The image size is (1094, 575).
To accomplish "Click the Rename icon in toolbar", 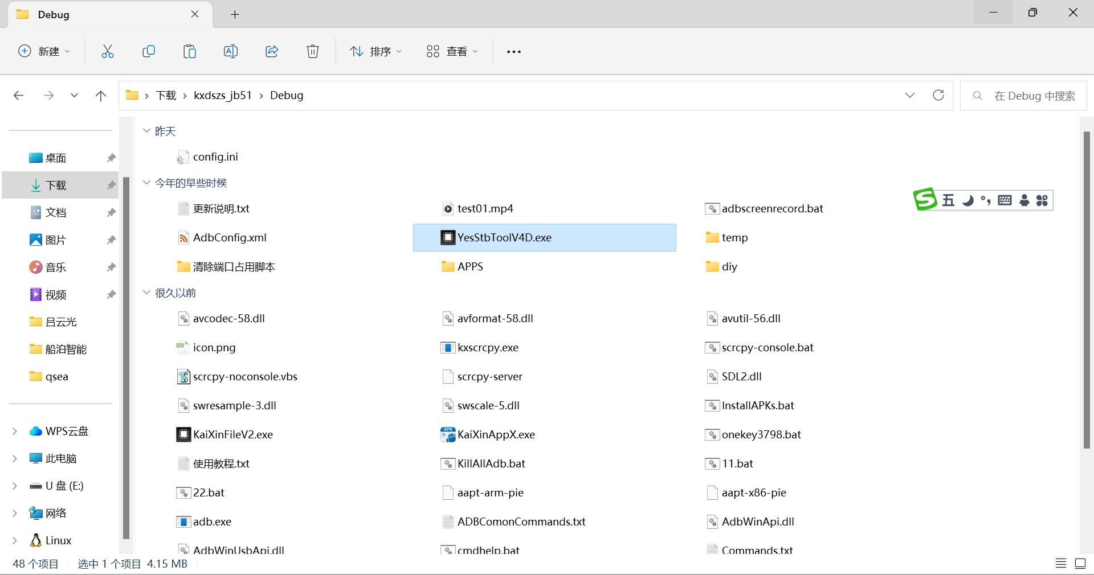I will click(231, 51).
